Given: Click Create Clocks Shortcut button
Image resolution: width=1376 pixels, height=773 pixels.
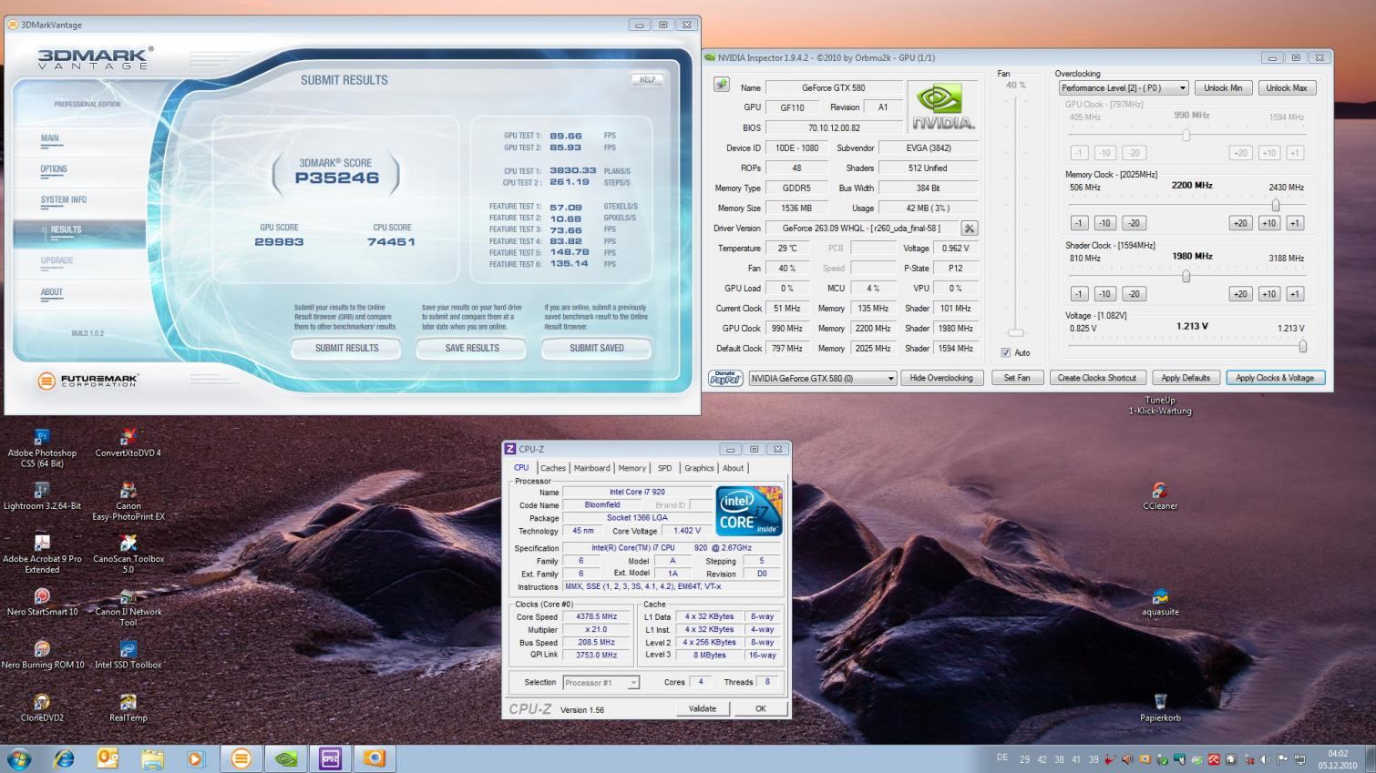Looking at the screenshot, I should [x=1096, y=378].
